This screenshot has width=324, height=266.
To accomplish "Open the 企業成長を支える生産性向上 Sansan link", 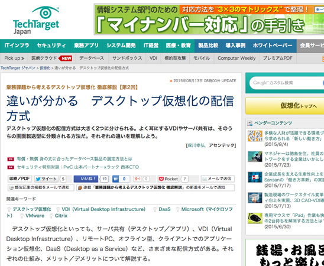I will click(x=294, y=177).
